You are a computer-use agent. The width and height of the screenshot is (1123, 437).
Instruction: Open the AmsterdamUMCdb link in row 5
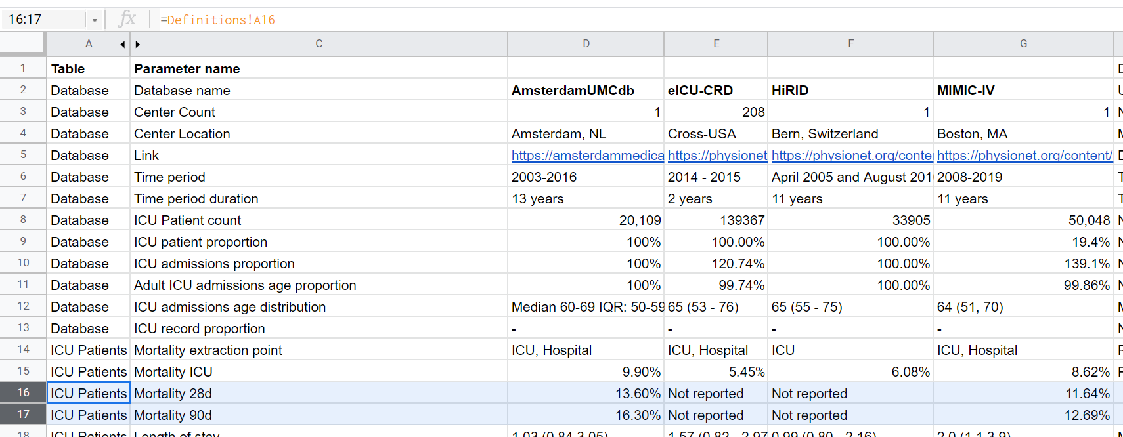pos(588,156)
